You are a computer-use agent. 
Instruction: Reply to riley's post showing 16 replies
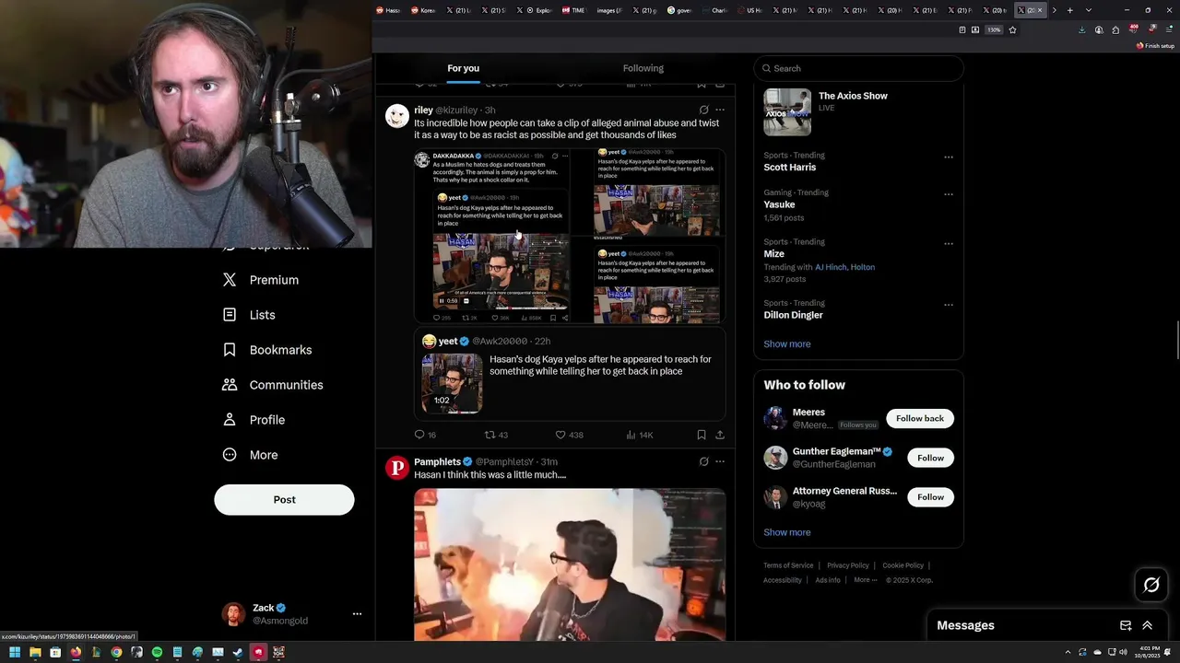425,435
